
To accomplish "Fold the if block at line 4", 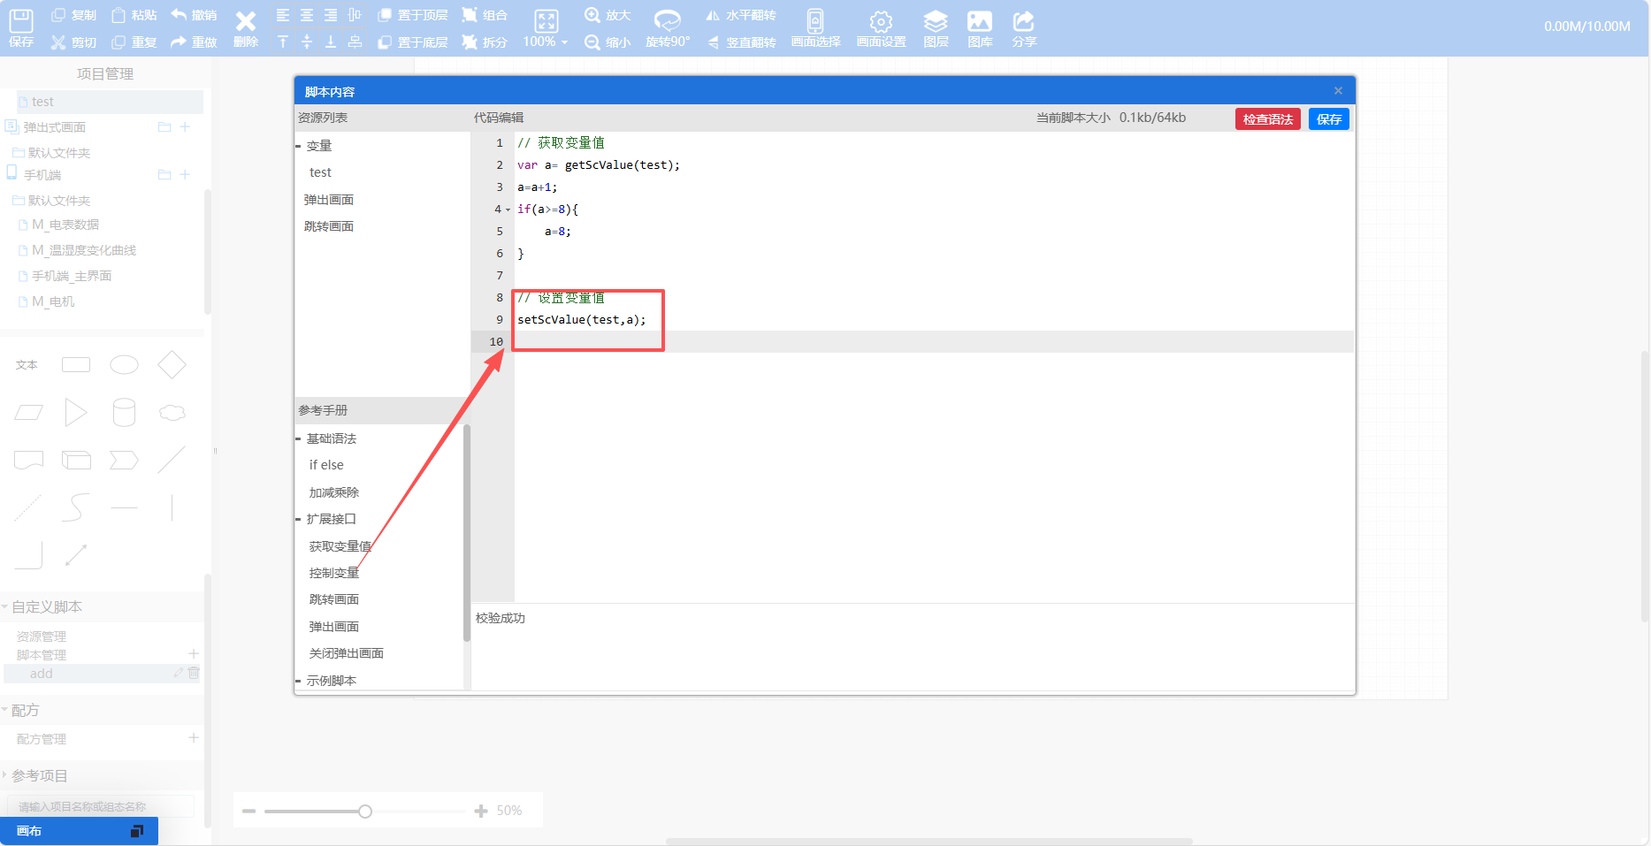I will click(508, 210).
